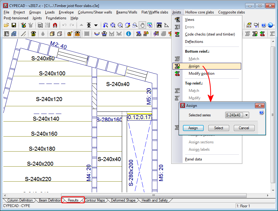278x211 pixels.
Task: Choose Code checks (steel and timber) entry
Action: tap(210, 34)
